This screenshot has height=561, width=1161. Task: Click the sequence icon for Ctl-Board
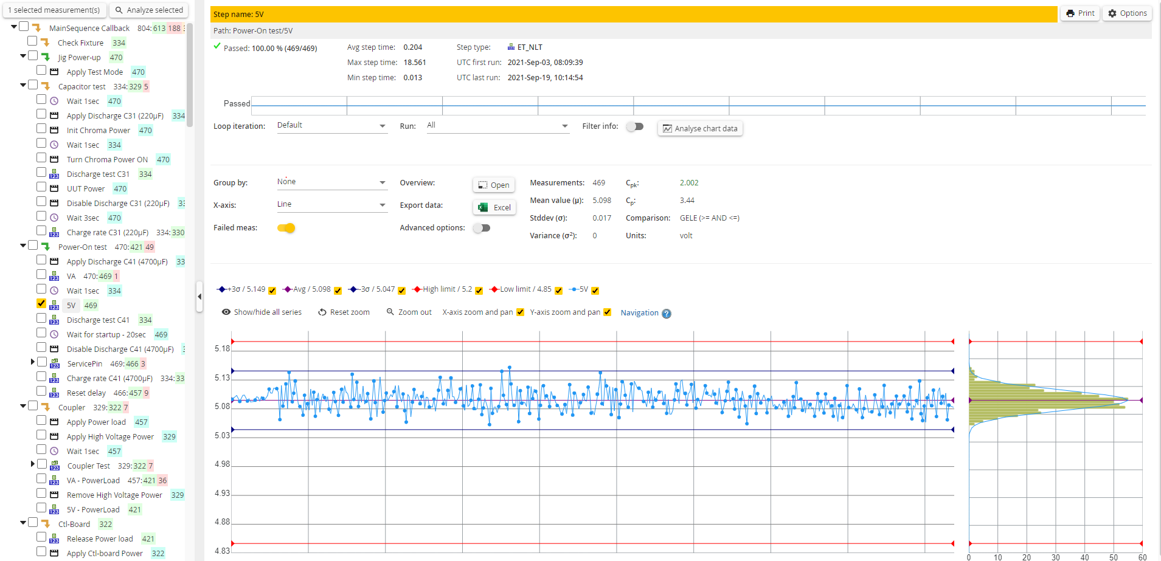click(x=46, y=524)
